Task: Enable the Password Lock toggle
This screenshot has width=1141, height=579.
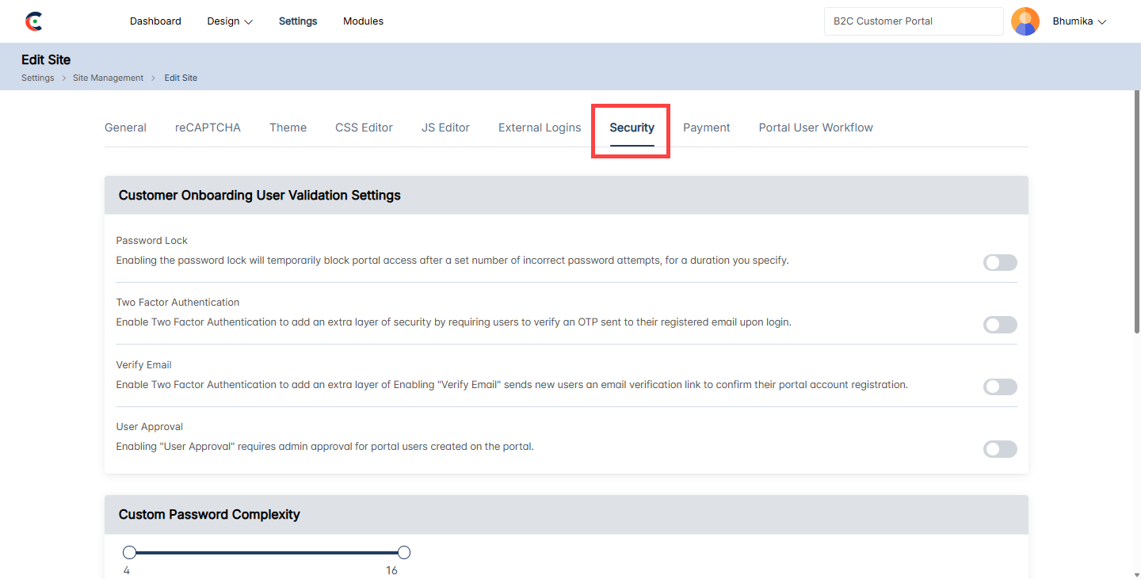Action: click(x=999, y=263)
